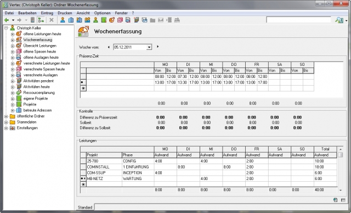Open the back-history dropdown arrow
The width and height of the screenshot is (351, 213).
[13, 20]
